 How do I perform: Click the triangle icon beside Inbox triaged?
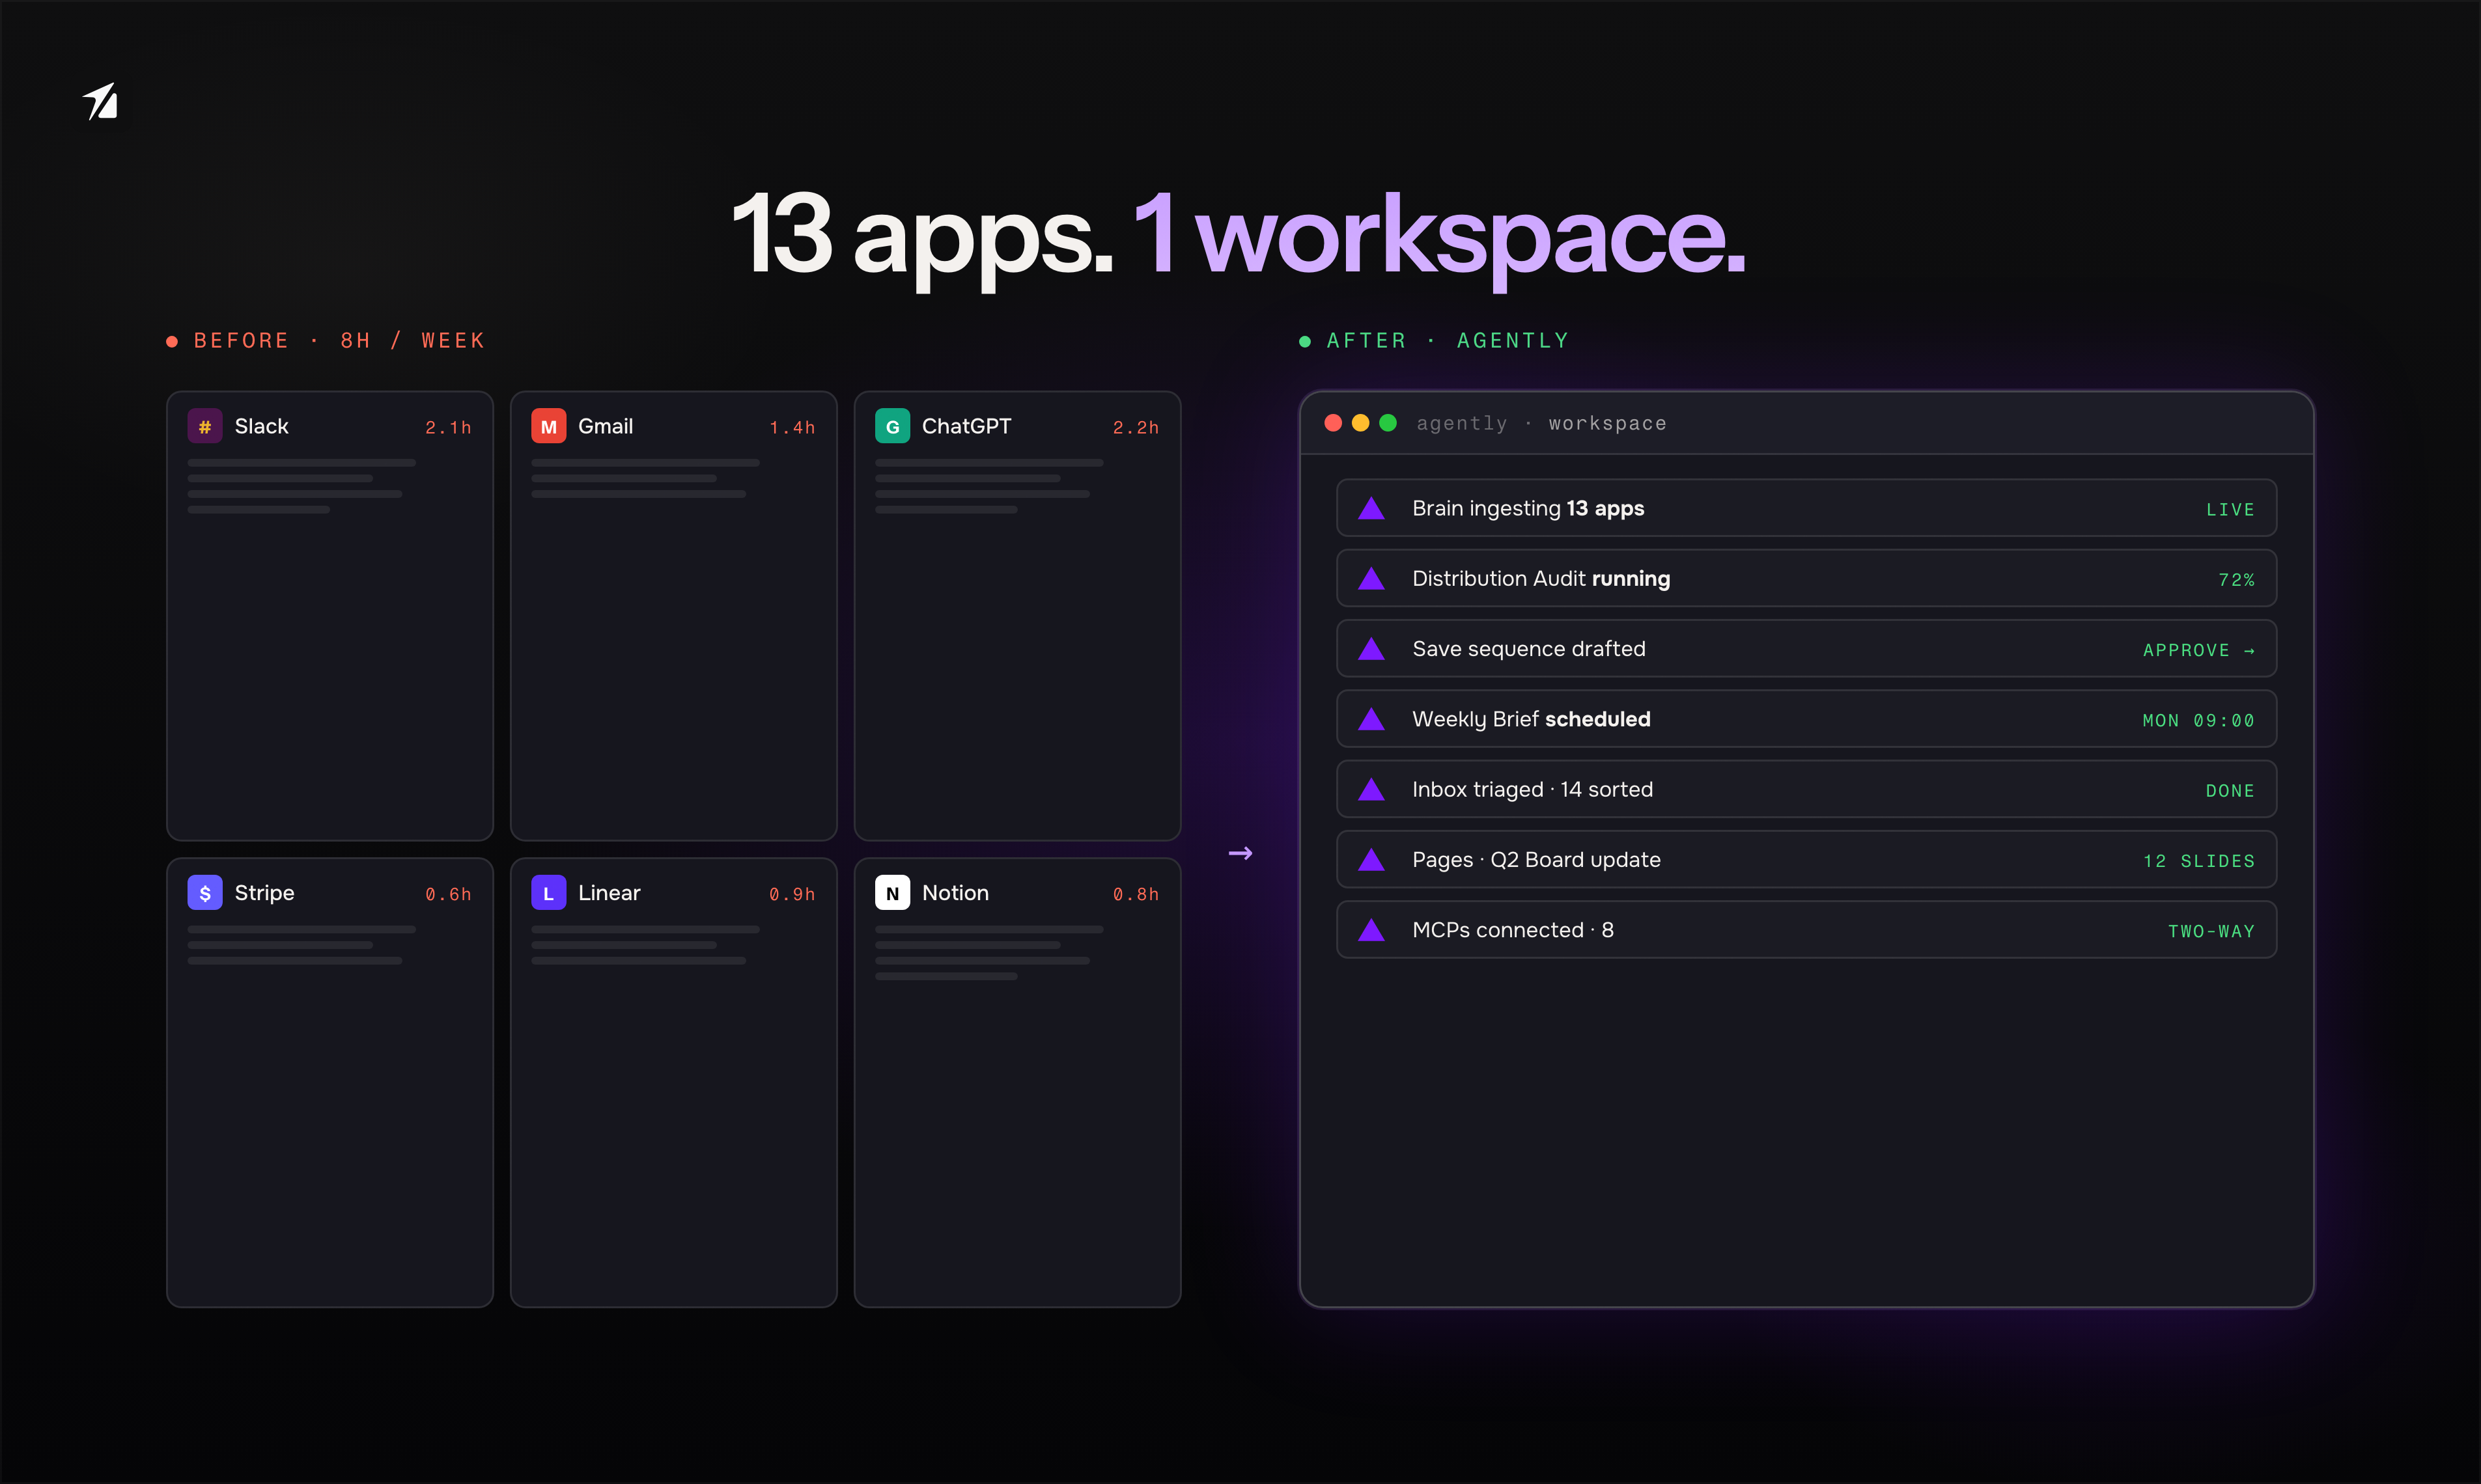[x=1371, y=789]
